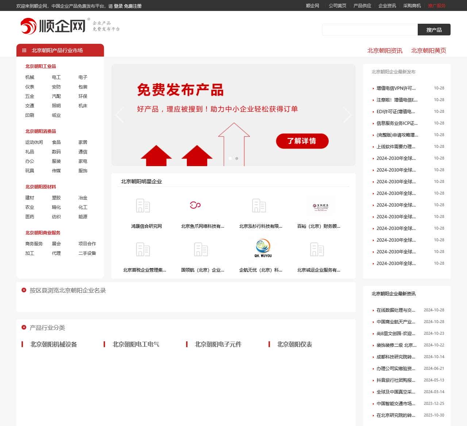The image size is (467, 426).
Task: Open 北京首税企业管理 company placeholder icon
Action: 143,249
